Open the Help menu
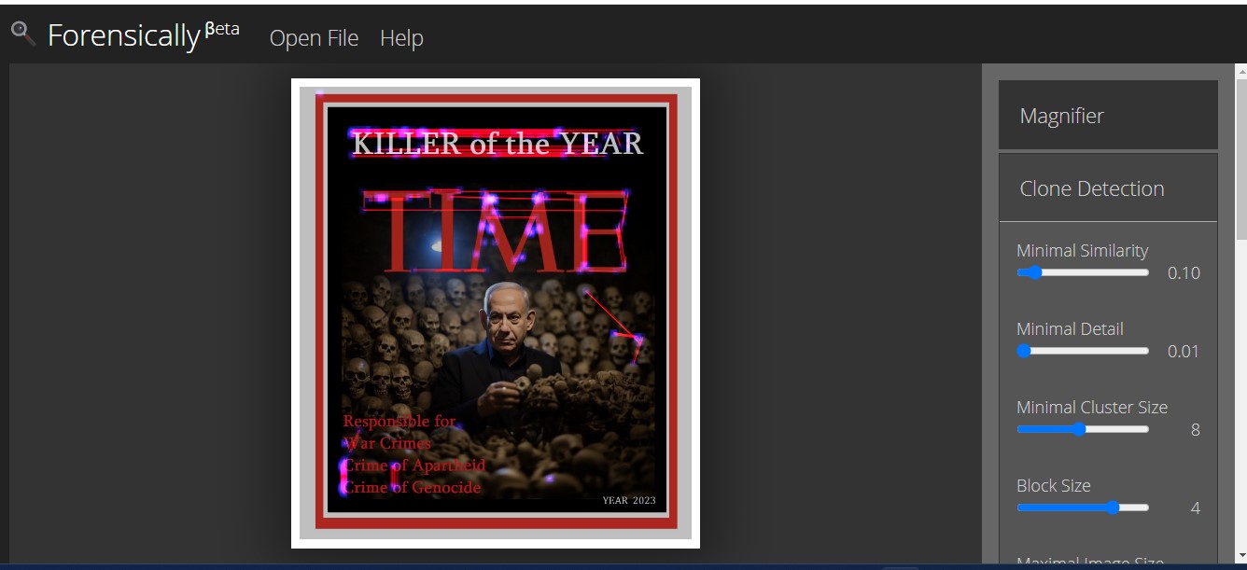Viewport: 1247px width, 570px height. [401, 38]
